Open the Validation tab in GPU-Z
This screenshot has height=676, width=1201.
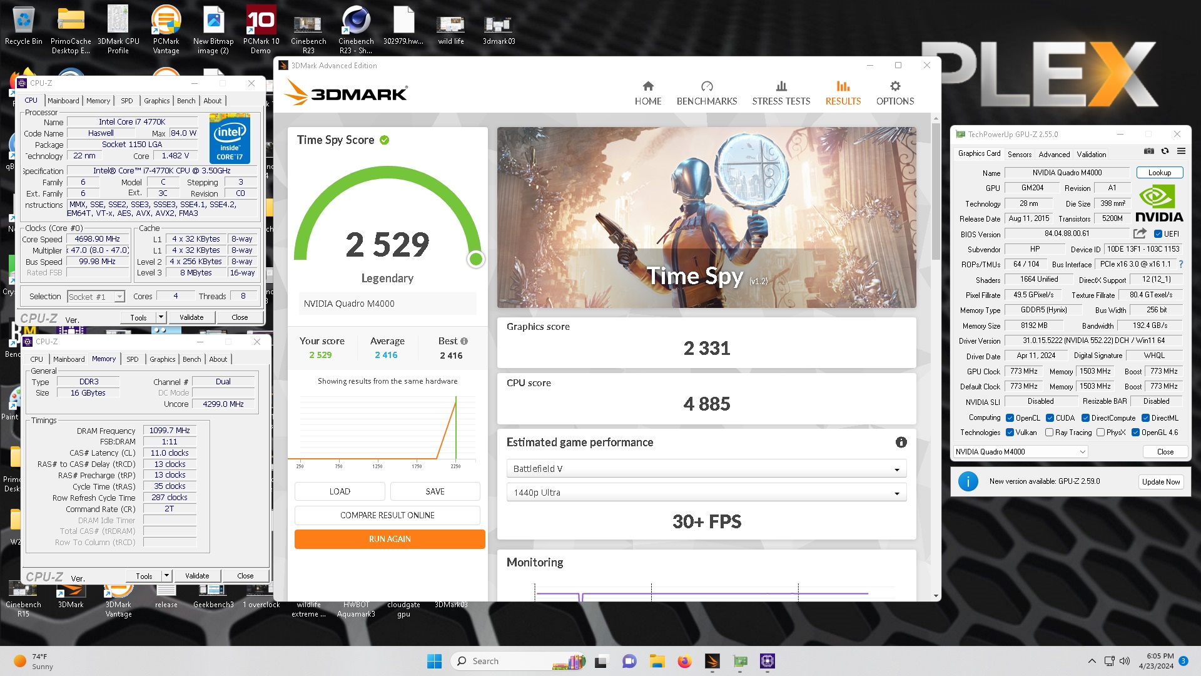[1091, 154]
